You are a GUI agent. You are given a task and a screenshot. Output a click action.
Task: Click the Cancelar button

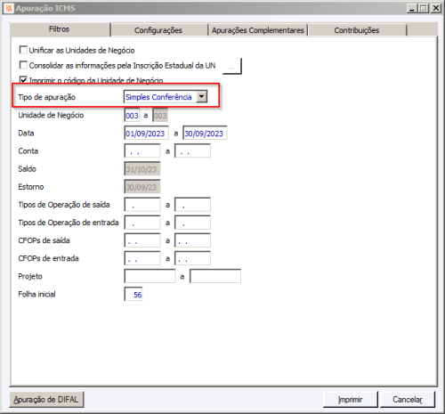[408, 400]
